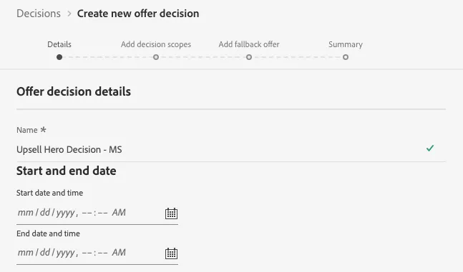Go back to Decisions breadcrumb link
The height and width of the screenshot is (272, 463).
point(39,14)
